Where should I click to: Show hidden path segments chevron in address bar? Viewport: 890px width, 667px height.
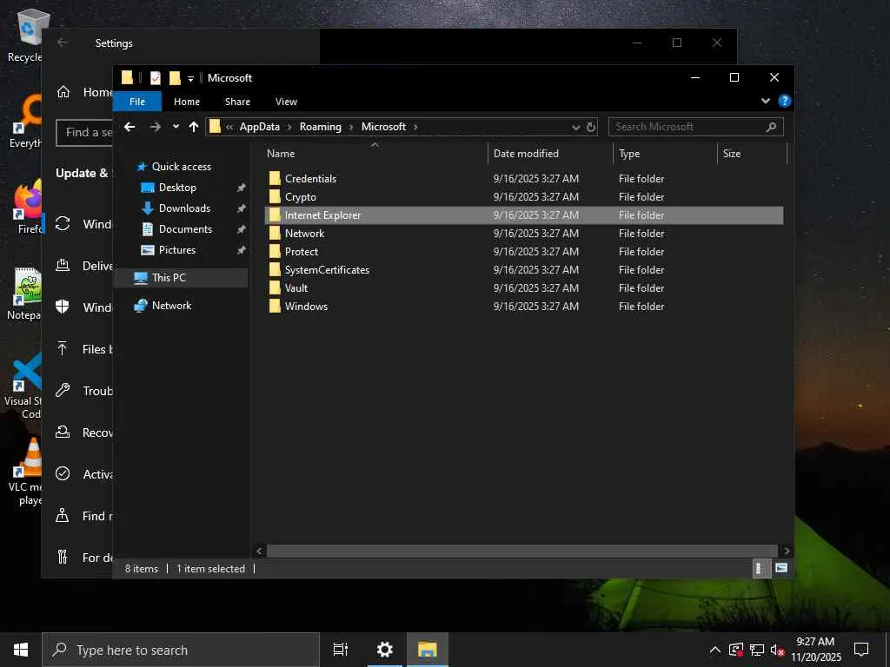tap(229, 127)
